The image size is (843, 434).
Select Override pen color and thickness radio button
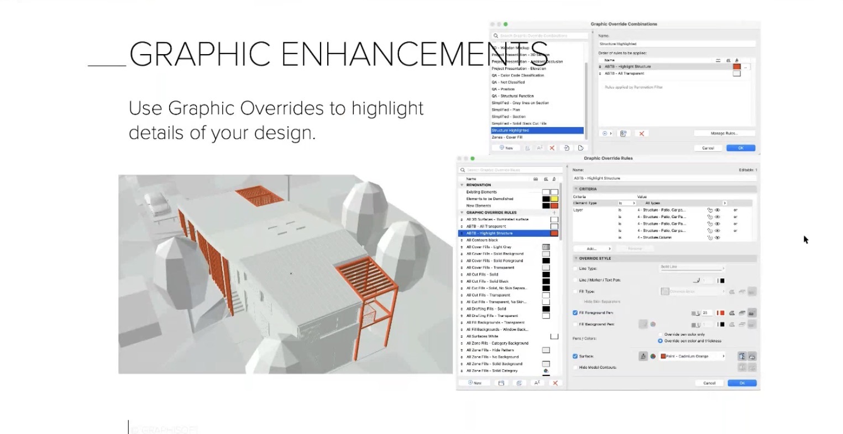click(x=660, y=341)
